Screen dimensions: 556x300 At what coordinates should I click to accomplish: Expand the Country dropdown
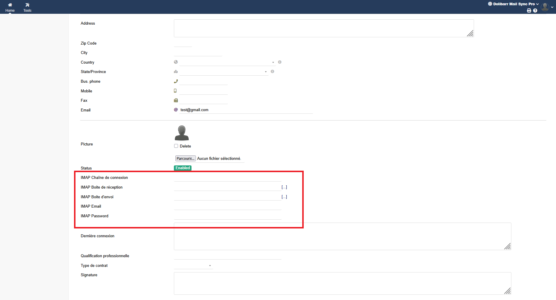227,62
